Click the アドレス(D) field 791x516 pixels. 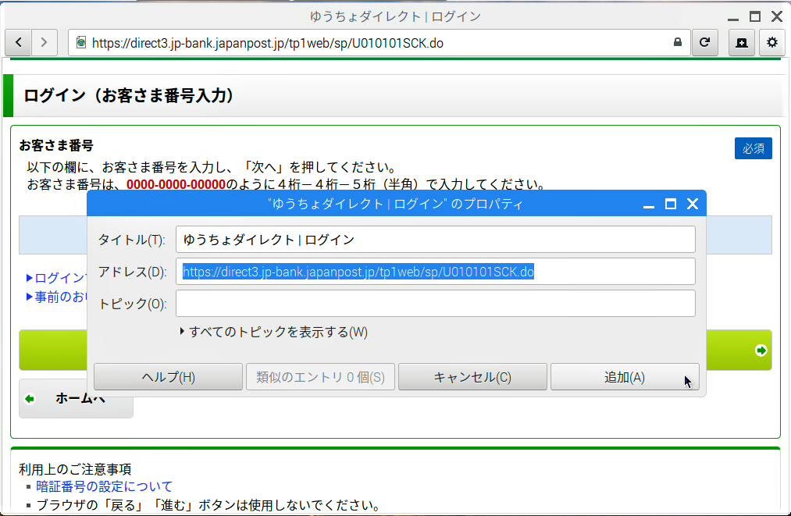(436, 272)
